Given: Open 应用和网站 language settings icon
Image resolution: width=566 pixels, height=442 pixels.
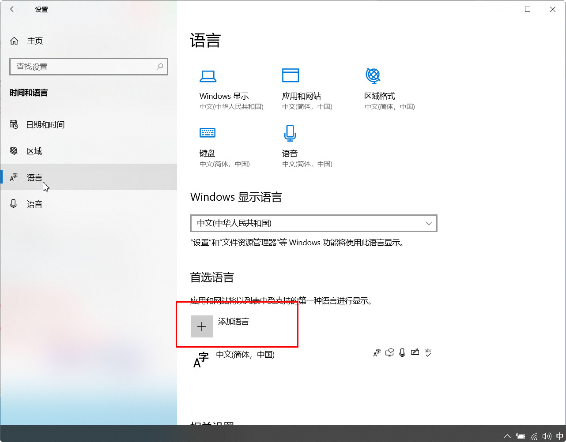Looking at the screenshot, I should click(x=290, y=75).
